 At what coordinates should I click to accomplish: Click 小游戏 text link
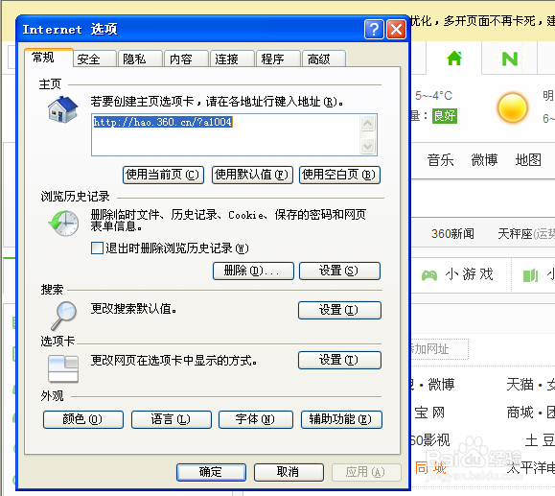(x=470, y=274)
